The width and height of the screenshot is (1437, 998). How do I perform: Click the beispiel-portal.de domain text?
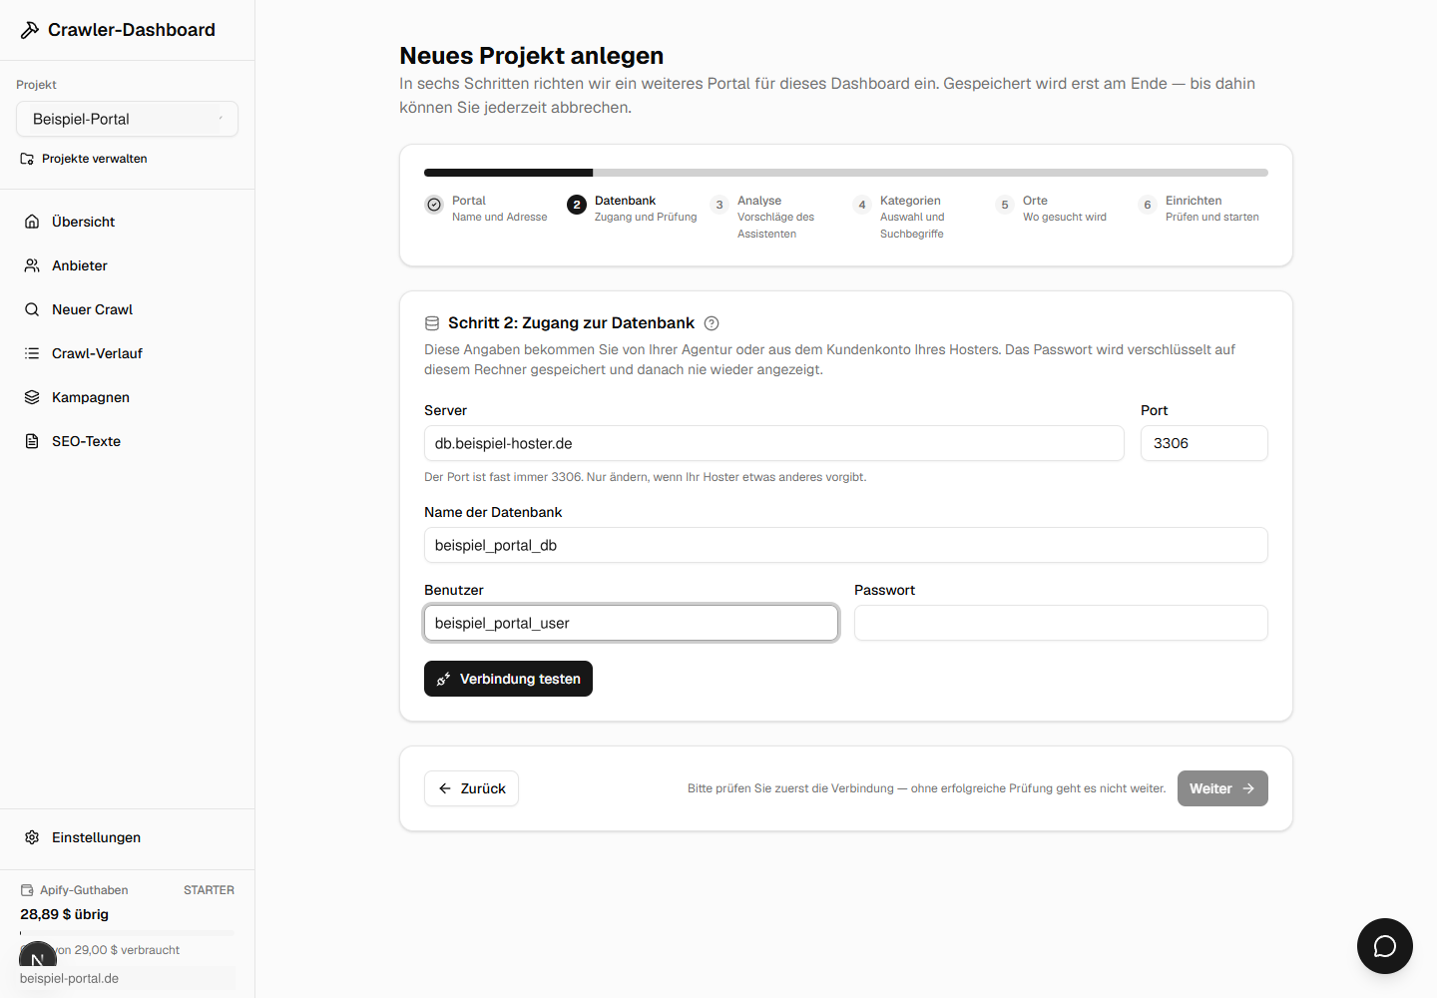point(69,979)
